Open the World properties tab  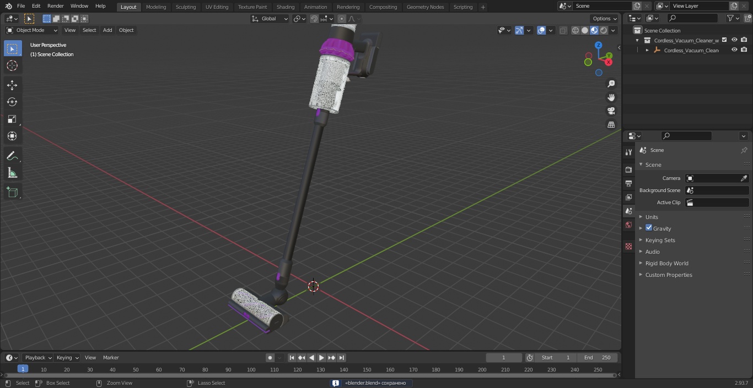click(628, 225)
